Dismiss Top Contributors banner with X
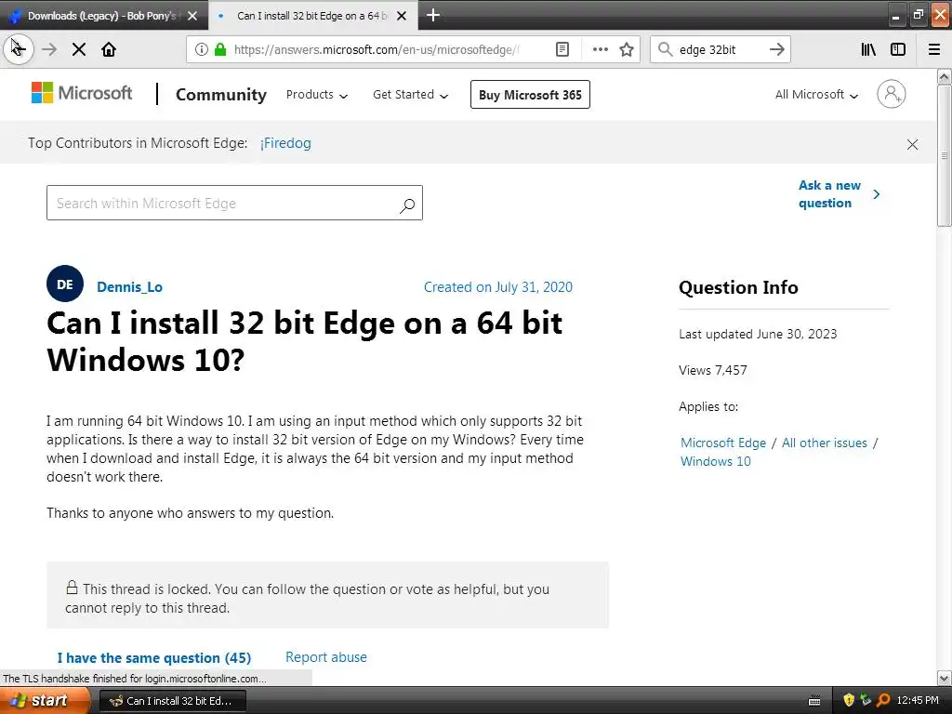The width and height of the screenshot is (952, 714). coord(912,144)
